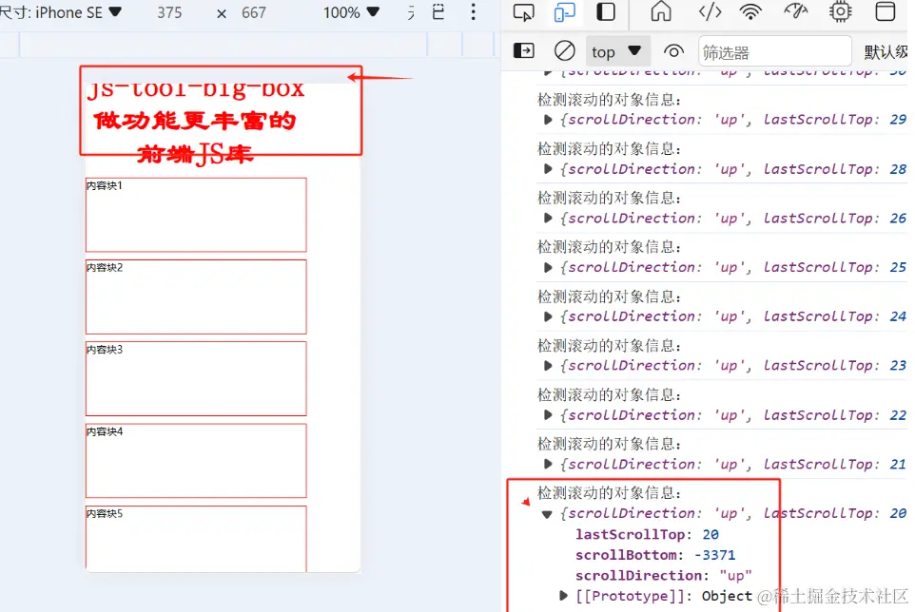Viewport: 915px width, 612px height.
Task: Click the red heading 做功能更丰富的
Action: pos(195,121)
